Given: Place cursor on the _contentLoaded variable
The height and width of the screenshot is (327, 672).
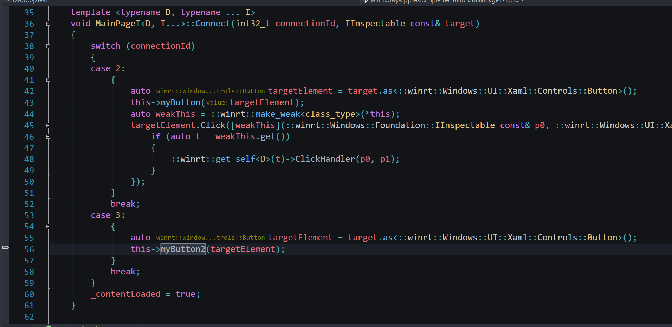Looking at the screenshot, I should pos(125,294).
